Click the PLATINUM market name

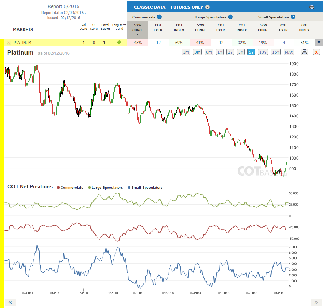(x=22, y=43)
